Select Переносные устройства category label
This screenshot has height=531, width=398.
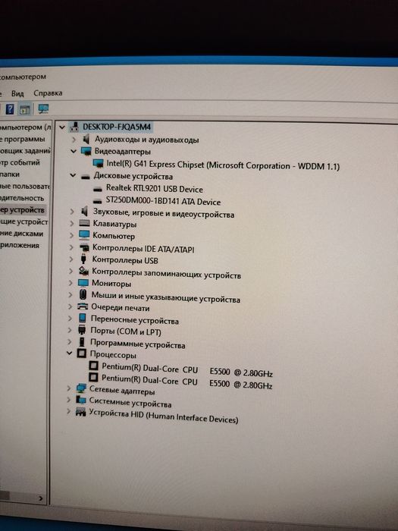135,319
